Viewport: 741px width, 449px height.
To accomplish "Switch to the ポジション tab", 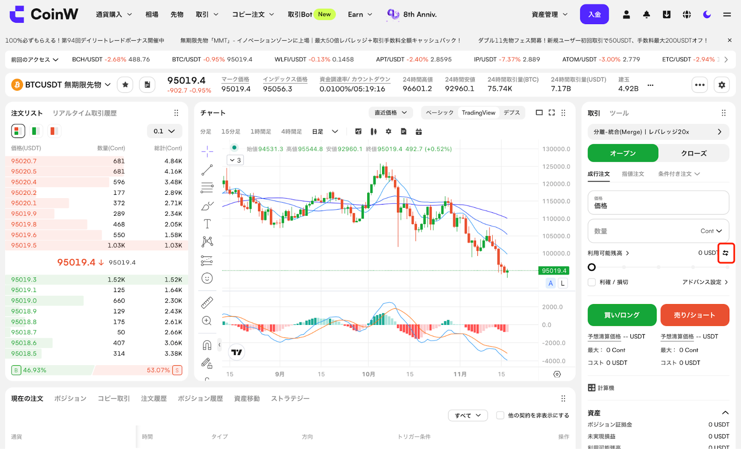I will pyautogui.click(x=70, y=399).
